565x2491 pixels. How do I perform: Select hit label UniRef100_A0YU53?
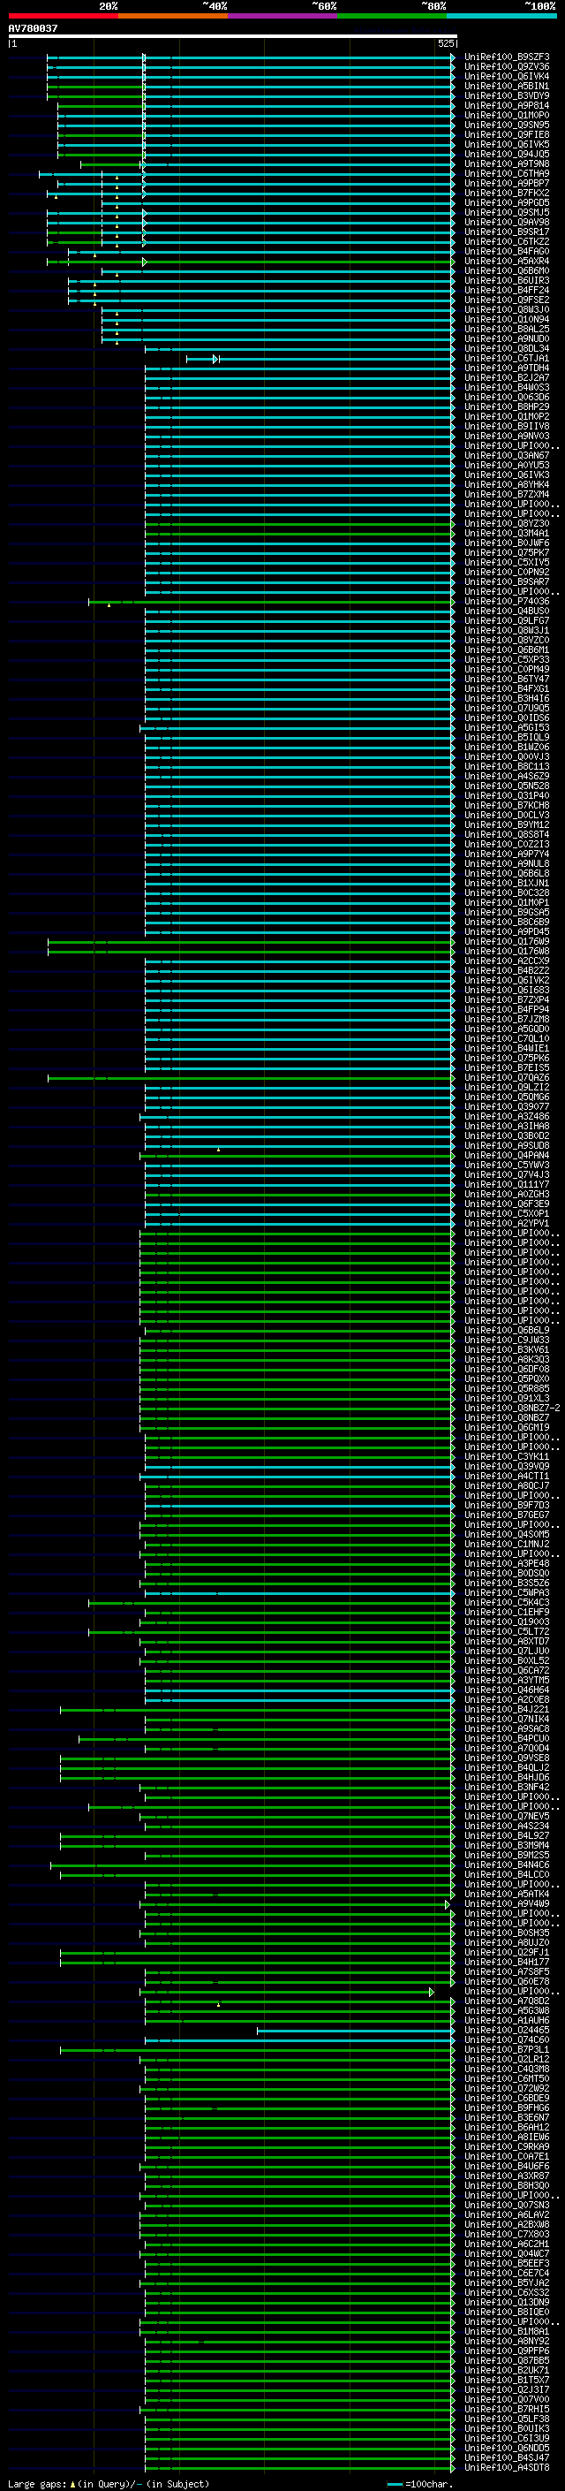[x=506, y=465]
